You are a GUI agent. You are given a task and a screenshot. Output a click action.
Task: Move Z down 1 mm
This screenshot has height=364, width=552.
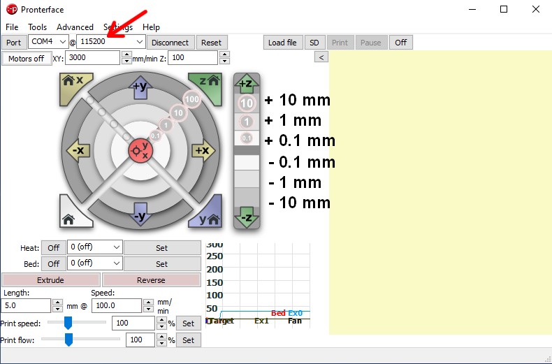click(247, 179)
